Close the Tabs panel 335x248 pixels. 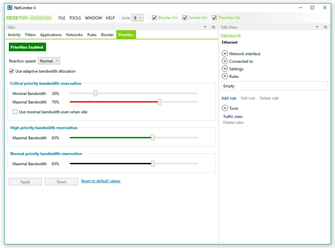coord(213,27)
